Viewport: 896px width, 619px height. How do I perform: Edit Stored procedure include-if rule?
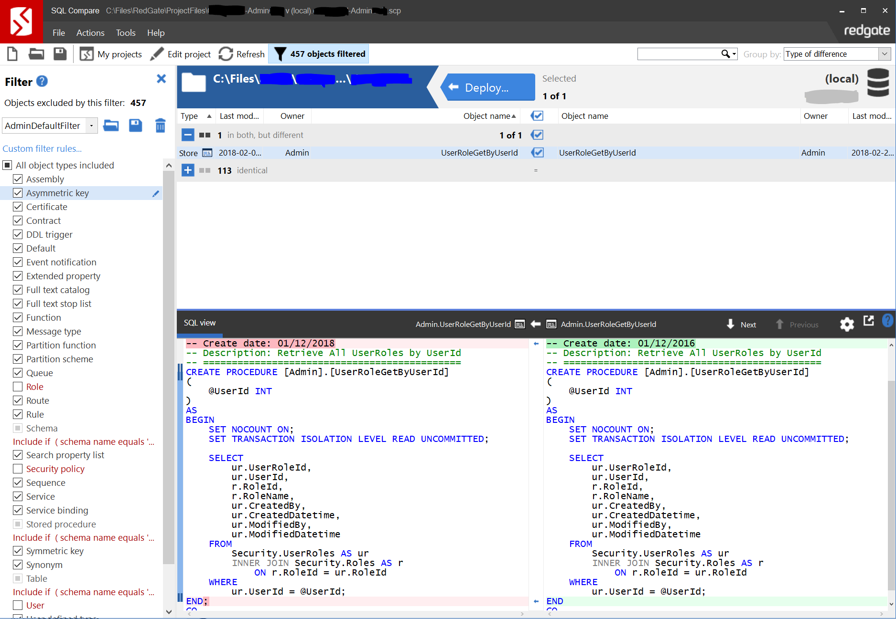coord(84,538)
